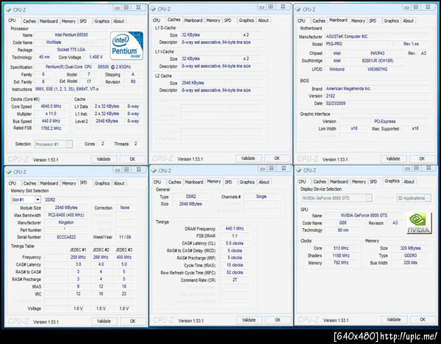Click the Rated FSB value 1760.2 MHz
Viewport: 441px width, 344px height.
(x=51, y=128)
